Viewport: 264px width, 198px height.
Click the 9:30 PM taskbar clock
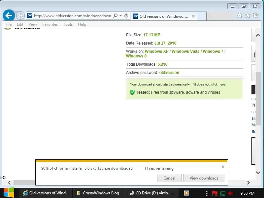click(247, 193)
